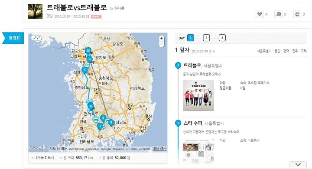Viewport: 312px width, 169px height.
Task: Click the date 2010-10-29 (Fri)
Action: point(203,51)
